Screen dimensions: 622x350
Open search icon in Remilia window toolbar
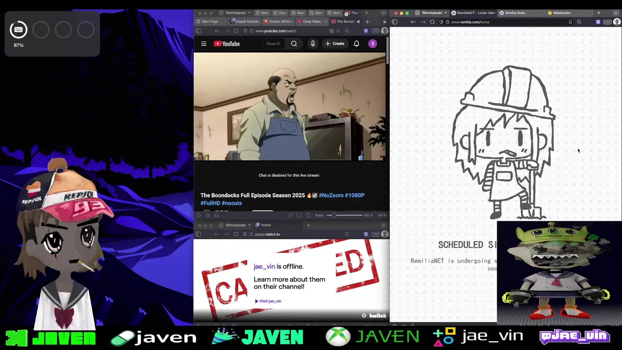coord(579,22)
